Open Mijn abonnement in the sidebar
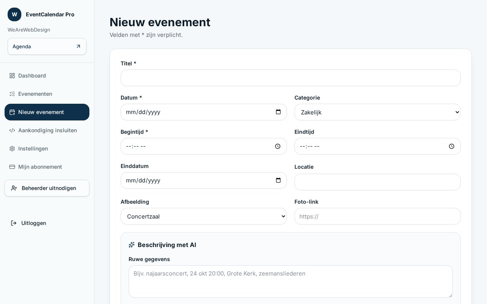 pos(47,167)
